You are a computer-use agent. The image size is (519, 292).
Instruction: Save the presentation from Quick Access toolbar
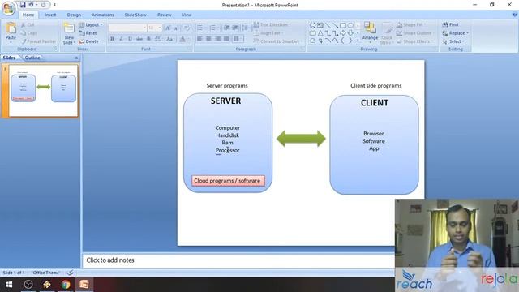tap(23, 5)
